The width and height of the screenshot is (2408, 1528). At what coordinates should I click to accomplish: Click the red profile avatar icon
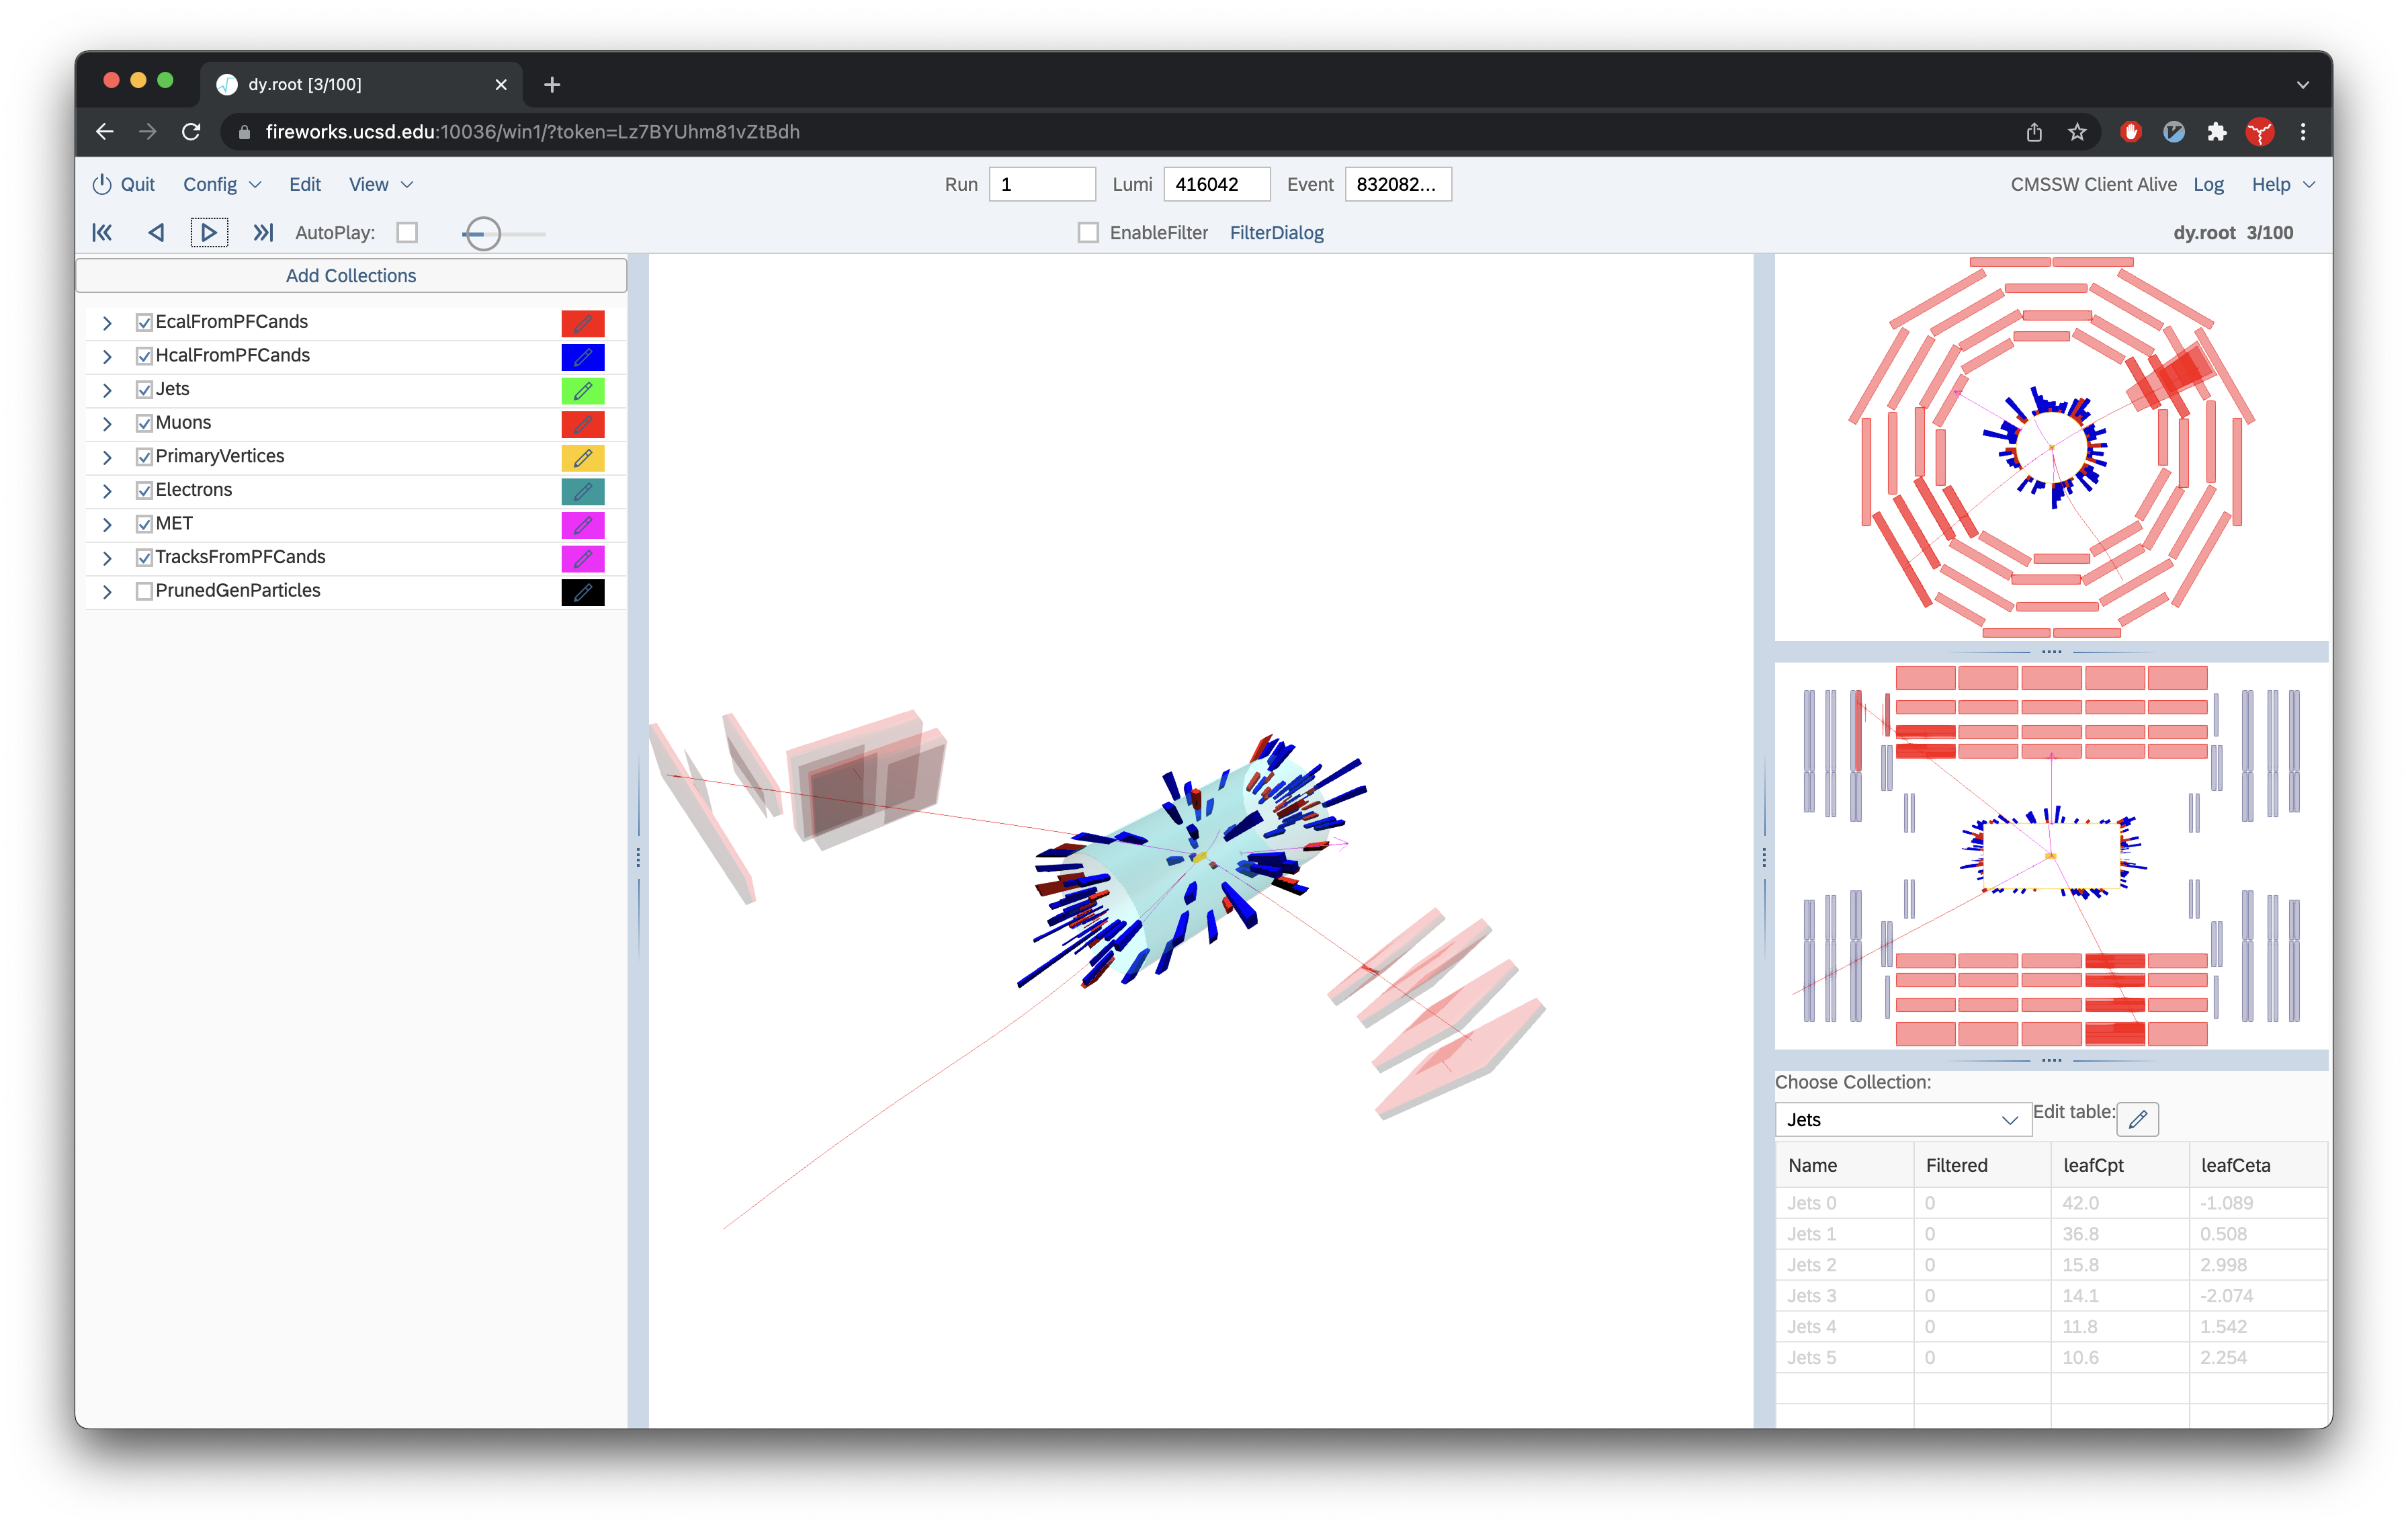(2260, 132)
